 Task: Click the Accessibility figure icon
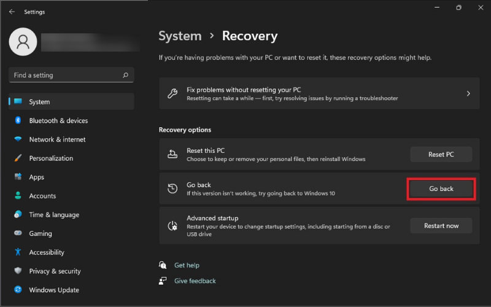[18, 252]
